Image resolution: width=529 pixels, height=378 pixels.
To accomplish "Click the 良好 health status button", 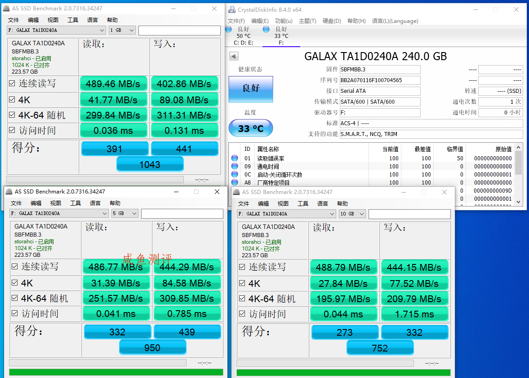I will [x=251, y=89].
